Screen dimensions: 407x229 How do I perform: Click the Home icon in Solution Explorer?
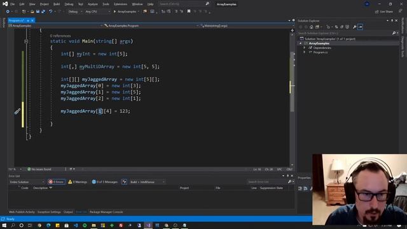tap(312, 27)
